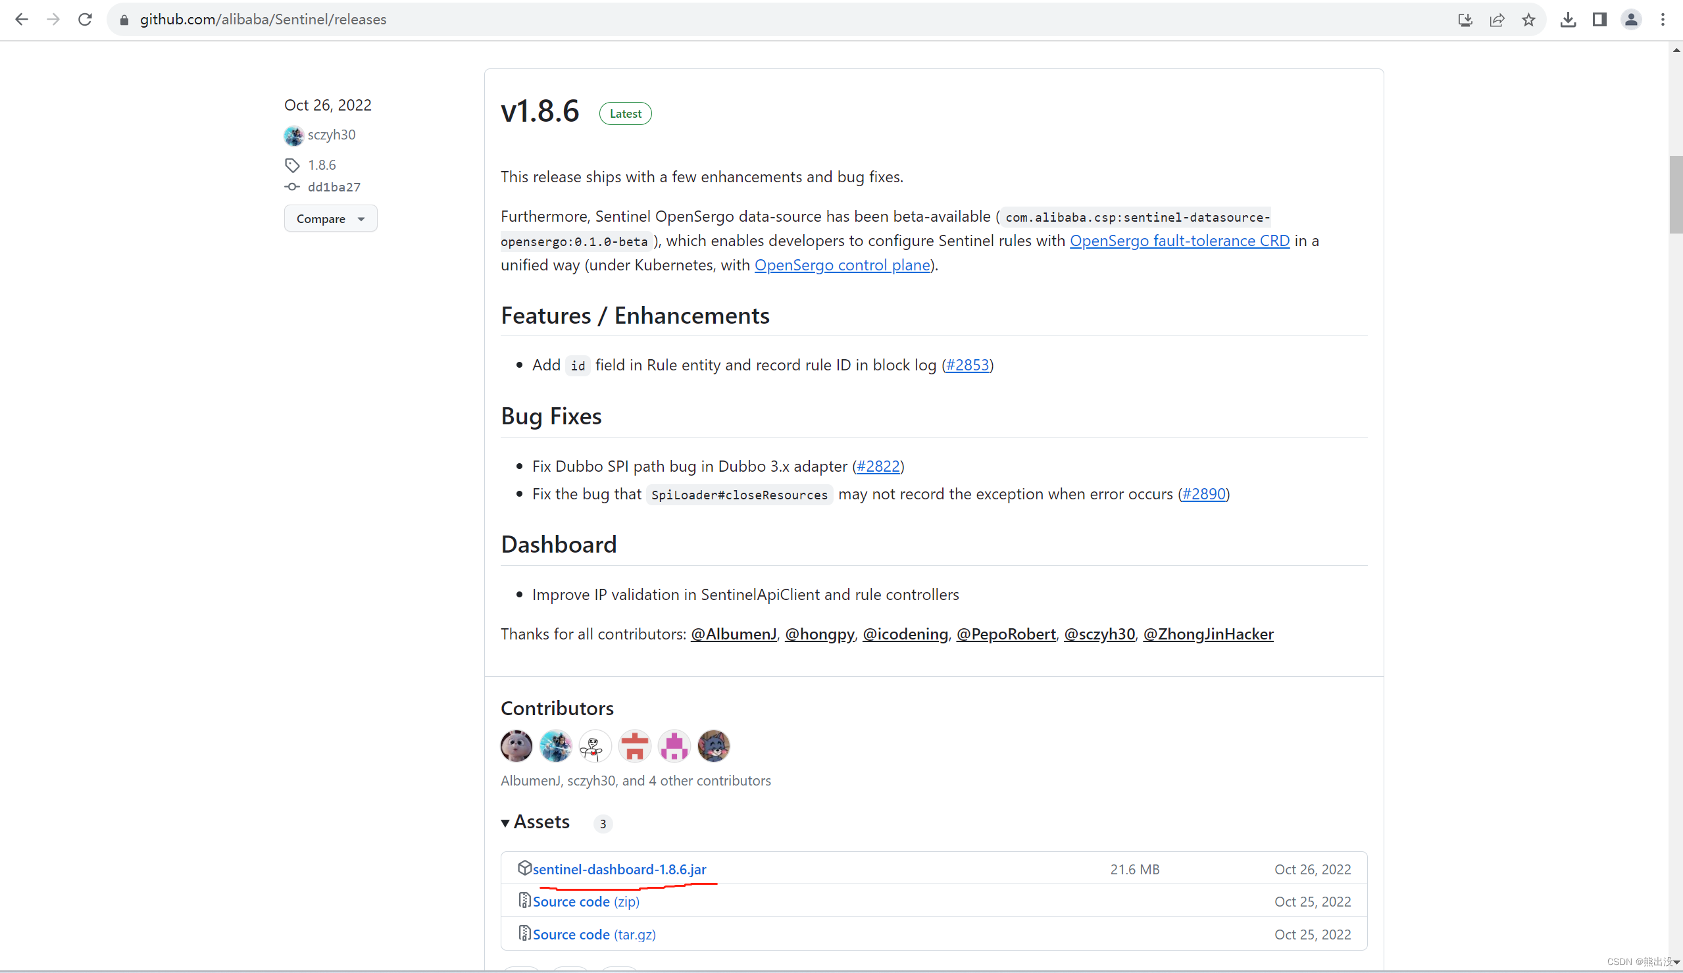Click the @ZhongJinHacker mention
The width and height of the screenshot is (1683, 973).
point(1207,634)
